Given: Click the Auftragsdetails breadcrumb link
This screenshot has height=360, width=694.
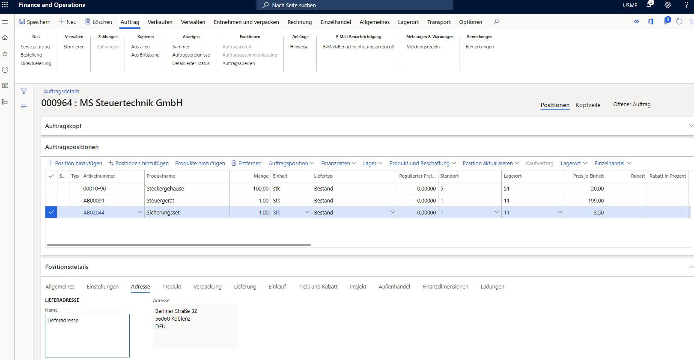Looking at the screenshot, I should pyautogui.click(x=61, y=91).
